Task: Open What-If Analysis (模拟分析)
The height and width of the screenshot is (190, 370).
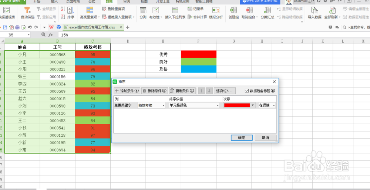Action: point(216,13)
